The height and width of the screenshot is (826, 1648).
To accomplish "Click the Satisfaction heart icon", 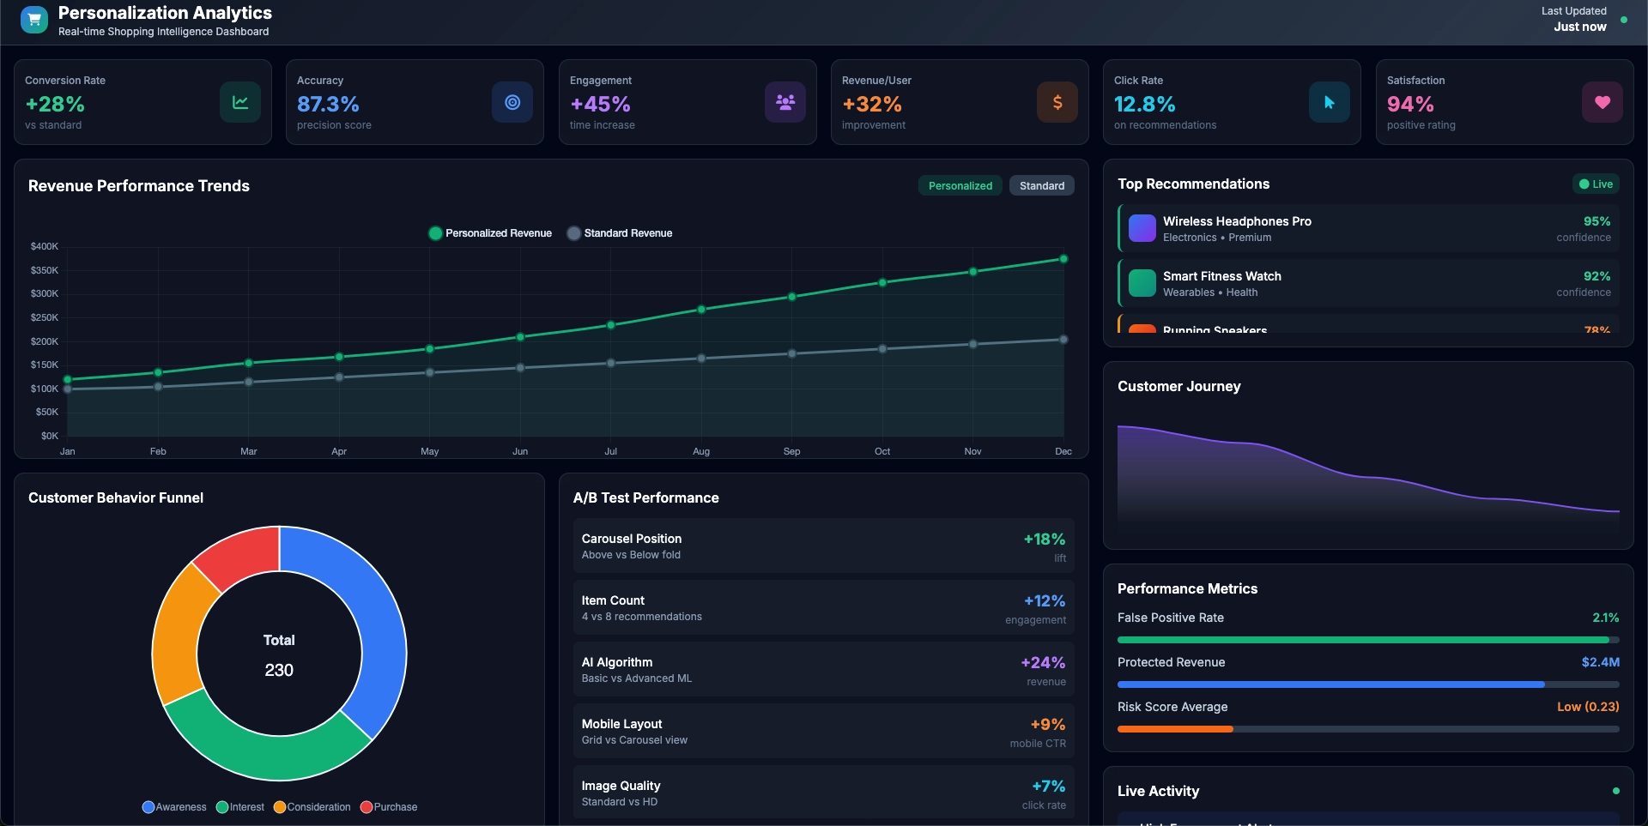I will [x=1602, y=101].
